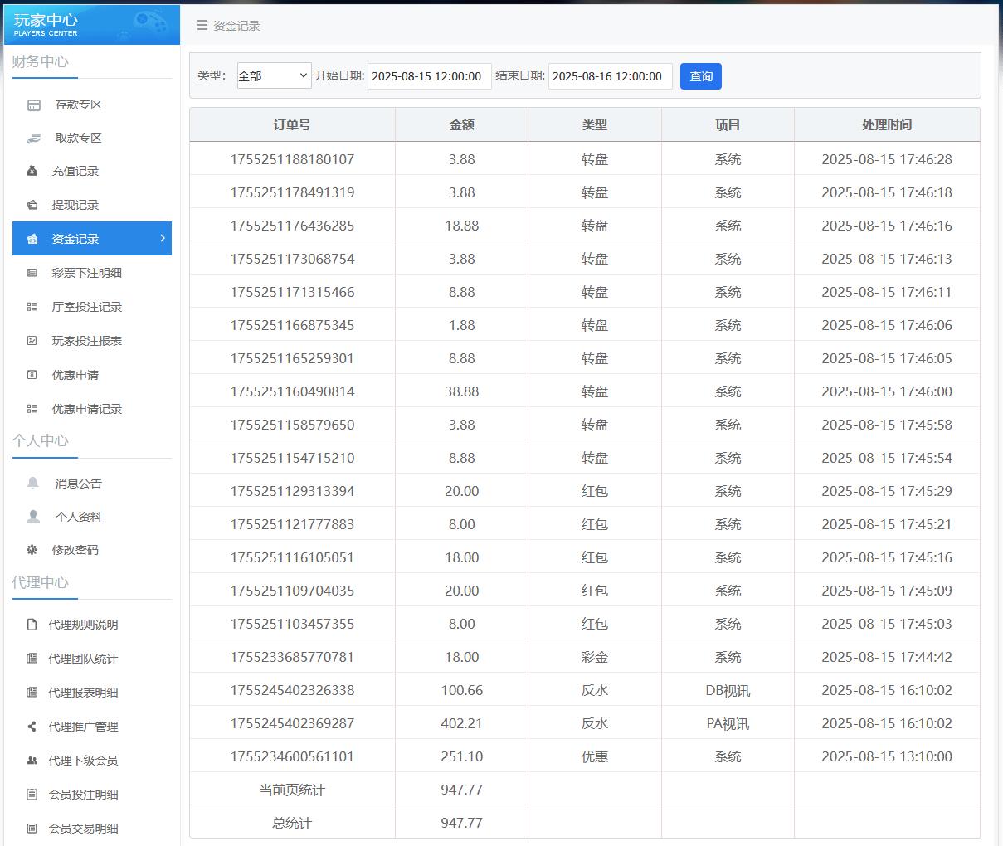Click the deposit area (存款专区) card icon
Viewport: 1003px width, 846px height.
click(x=34, y=105)
